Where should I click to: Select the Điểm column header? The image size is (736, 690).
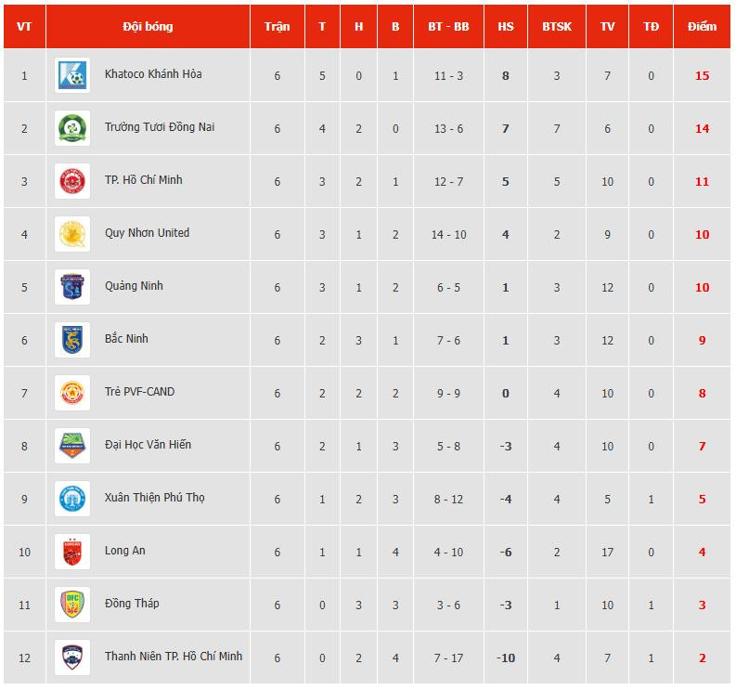click(702, 26)
